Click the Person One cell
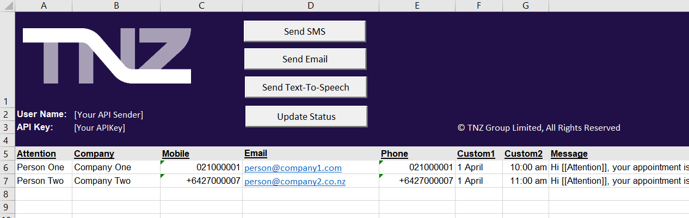The height and width of the screenshot is (218, 689). tap(40, 168)
